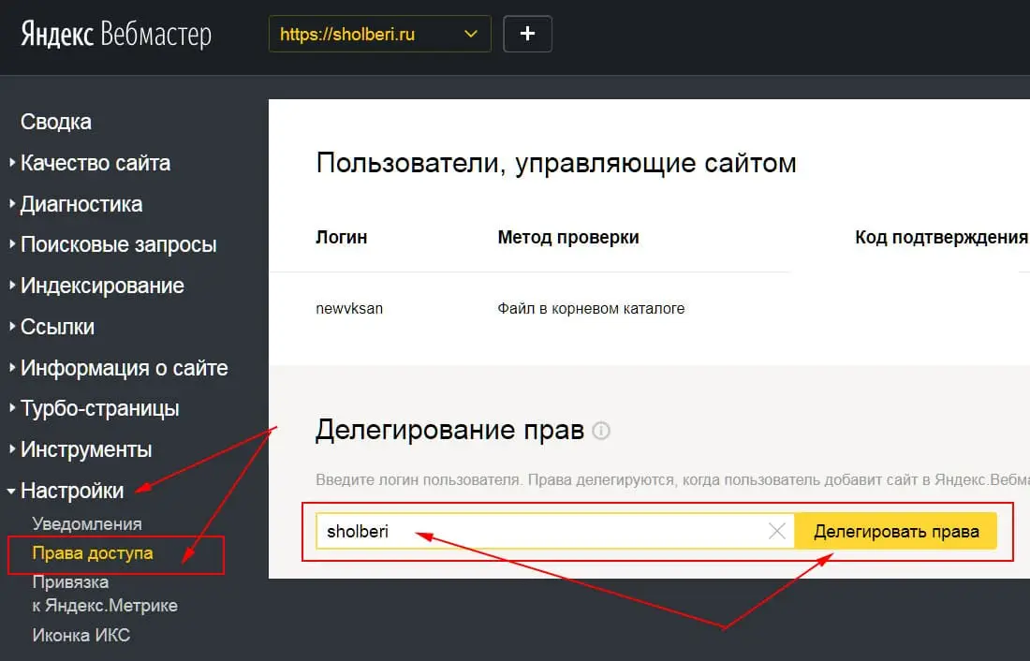1030x661 pixels.
Task: Click the info icon beside Делегирование прав
Action: [x=601, y=431]
